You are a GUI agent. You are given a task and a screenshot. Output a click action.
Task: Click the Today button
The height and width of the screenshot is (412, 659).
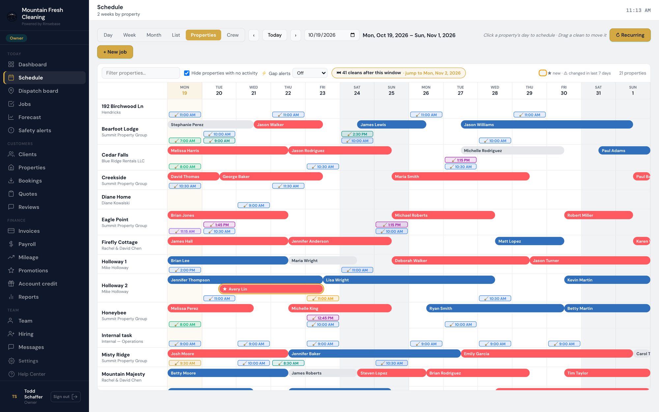[x=274, y=35]
